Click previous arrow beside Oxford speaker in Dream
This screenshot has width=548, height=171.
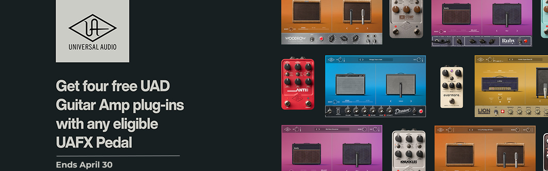tap(390, 101)
